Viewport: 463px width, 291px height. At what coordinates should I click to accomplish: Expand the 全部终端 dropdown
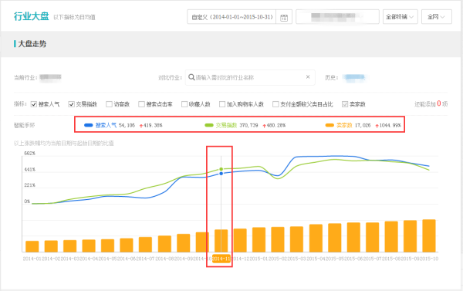(400, 17)
